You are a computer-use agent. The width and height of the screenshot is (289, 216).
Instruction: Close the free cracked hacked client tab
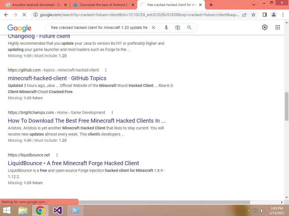pyautogui.click(x=200, y=5)
